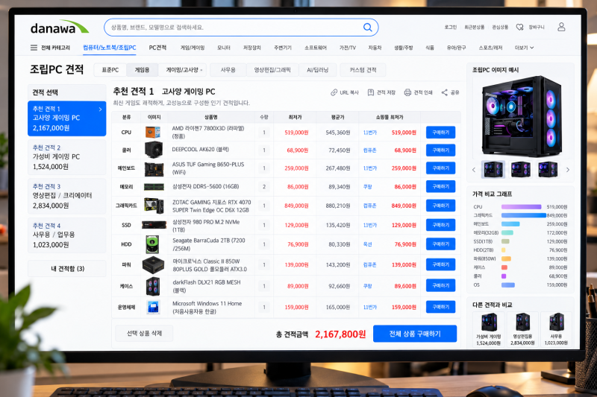Switch to the 게임용 tab
The width and height of the screenshot is (597, 397).
142,70
